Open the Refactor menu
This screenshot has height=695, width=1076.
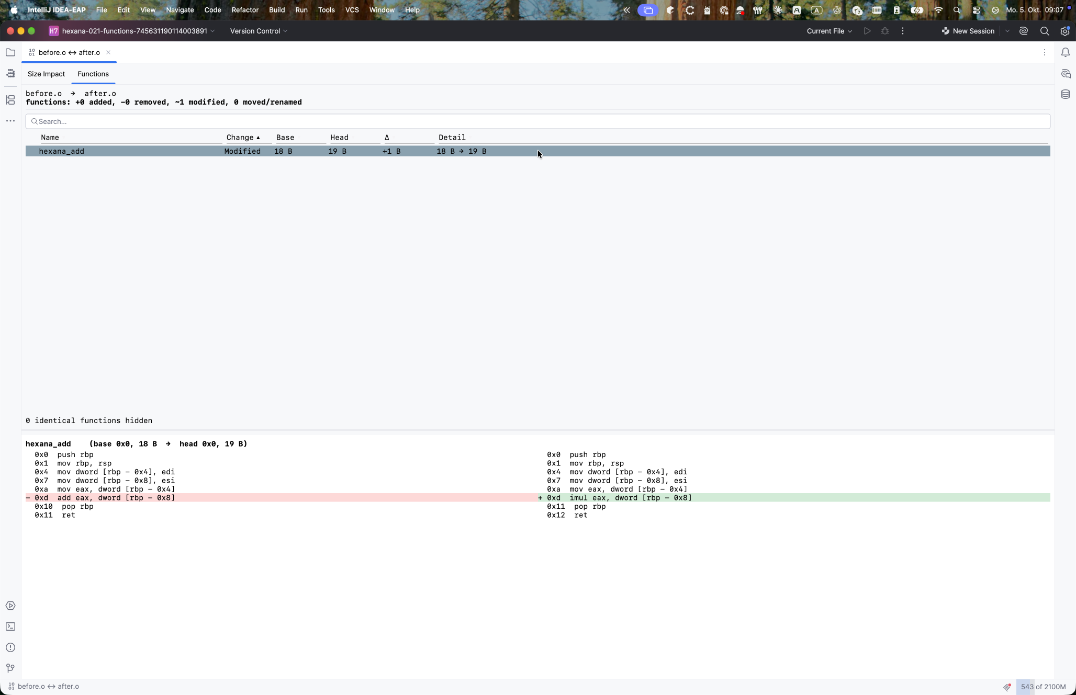click(x=245, y=10)
